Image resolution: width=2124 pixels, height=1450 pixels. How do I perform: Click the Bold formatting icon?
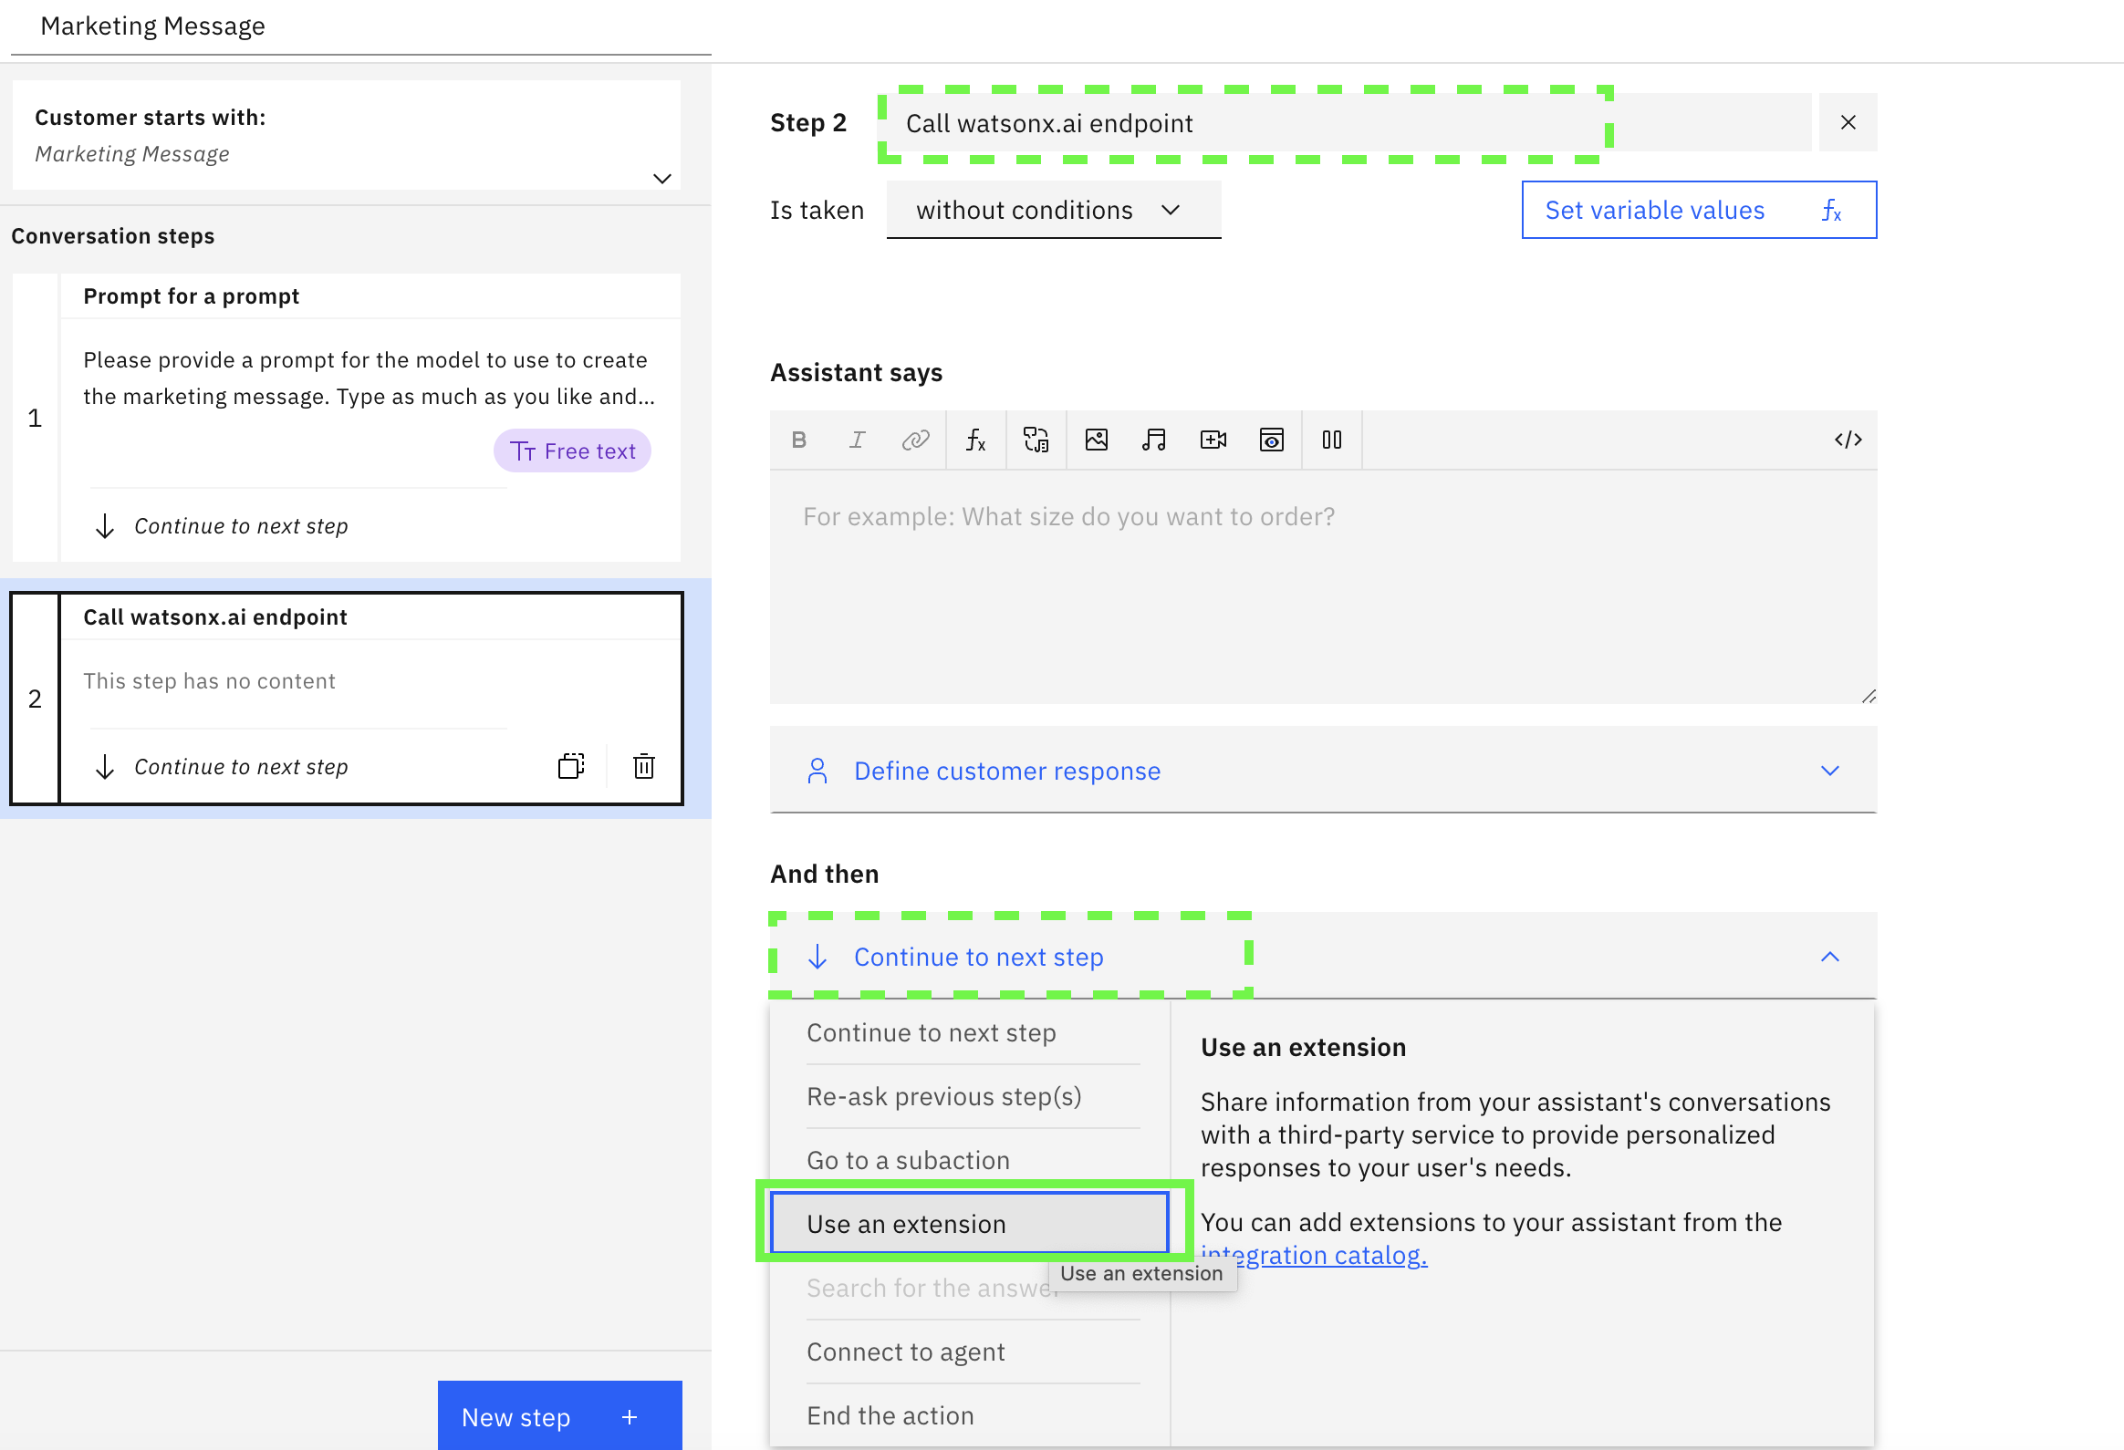pos(799,440)
